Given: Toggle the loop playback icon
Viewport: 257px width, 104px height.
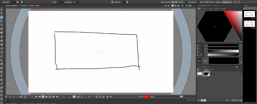Looking at the screenshot, I should tap(50, 96).
